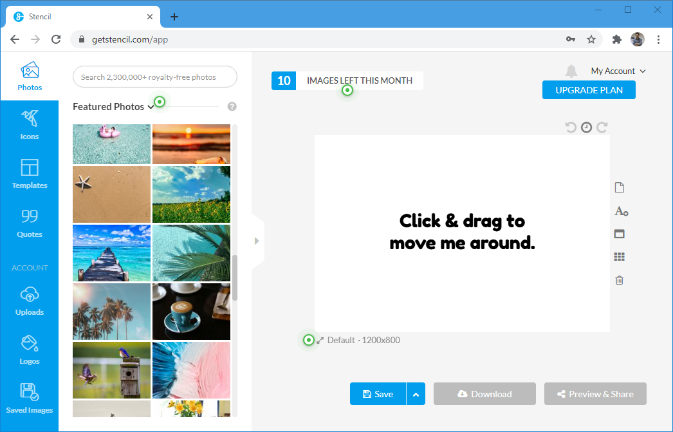Select the Stencil browser tab
673x432 pixels.
pyautogui.click(x=83, y=17)
